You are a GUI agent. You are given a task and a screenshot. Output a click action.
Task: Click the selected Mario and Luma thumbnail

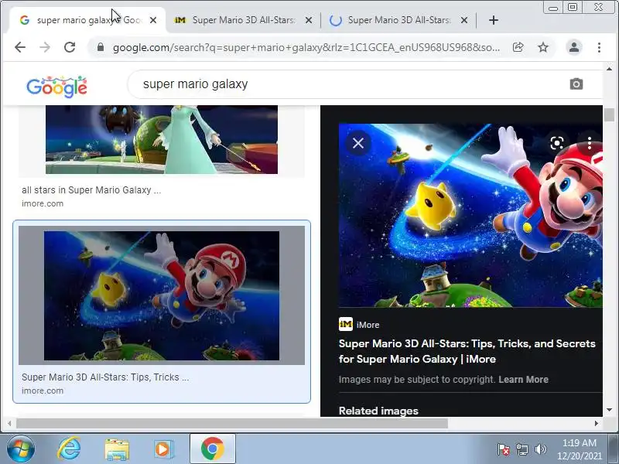(162, 295)
